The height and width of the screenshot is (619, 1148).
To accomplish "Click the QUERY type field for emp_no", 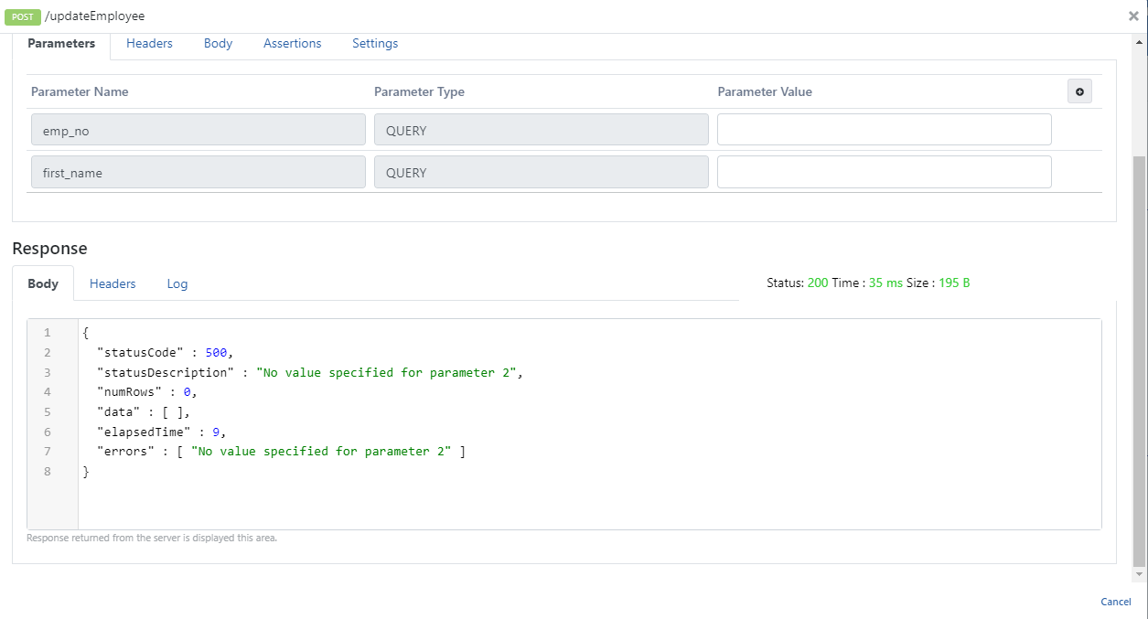I will (541, 130).
